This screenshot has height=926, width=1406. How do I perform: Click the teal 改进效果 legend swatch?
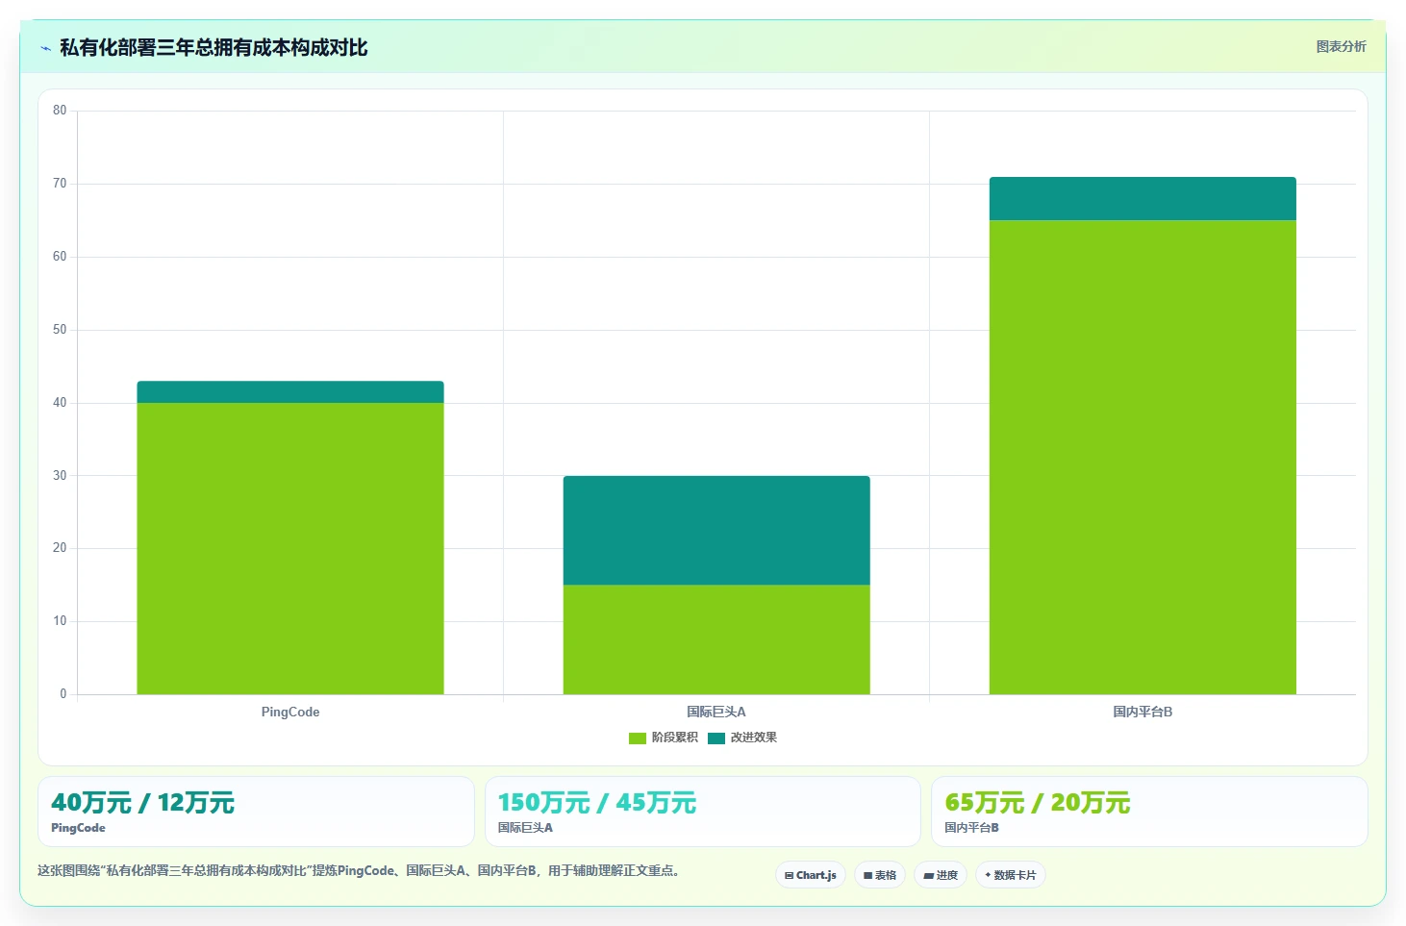coord(716,738)
